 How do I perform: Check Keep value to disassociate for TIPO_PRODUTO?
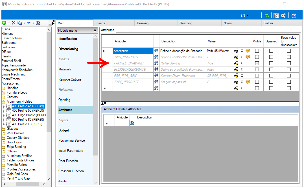289,57
